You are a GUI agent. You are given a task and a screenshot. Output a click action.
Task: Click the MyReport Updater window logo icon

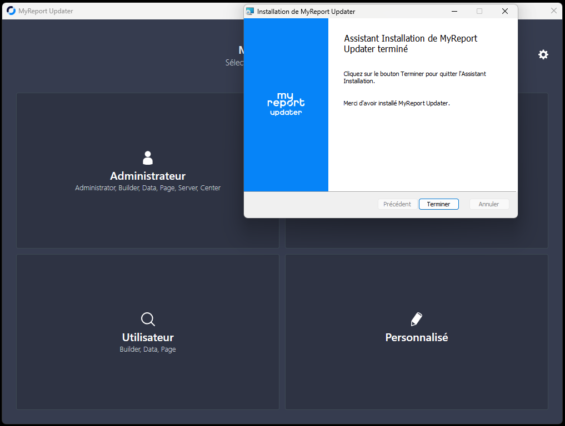coord(11,11)
